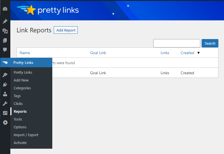The image size is (224, 154).
Task: Click the Add Report button
Action: tap(66, 30)
